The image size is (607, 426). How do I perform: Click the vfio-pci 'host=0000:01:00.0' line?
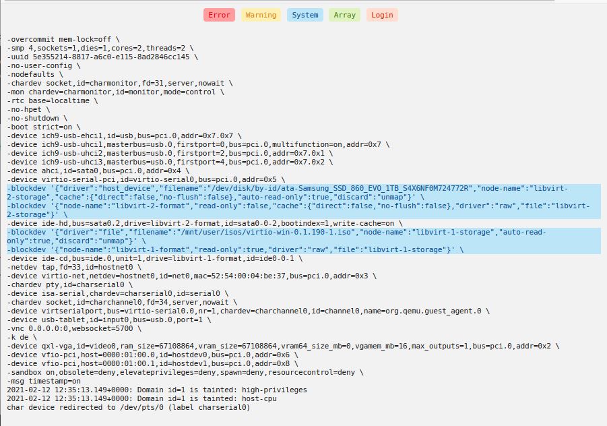tap(152, 355)
